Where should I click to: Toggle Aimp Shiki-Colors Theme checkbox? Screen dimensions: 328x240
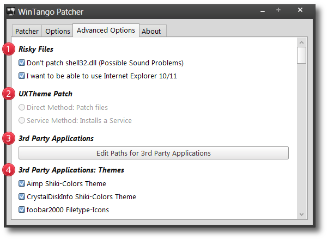(x=22, y=183)
